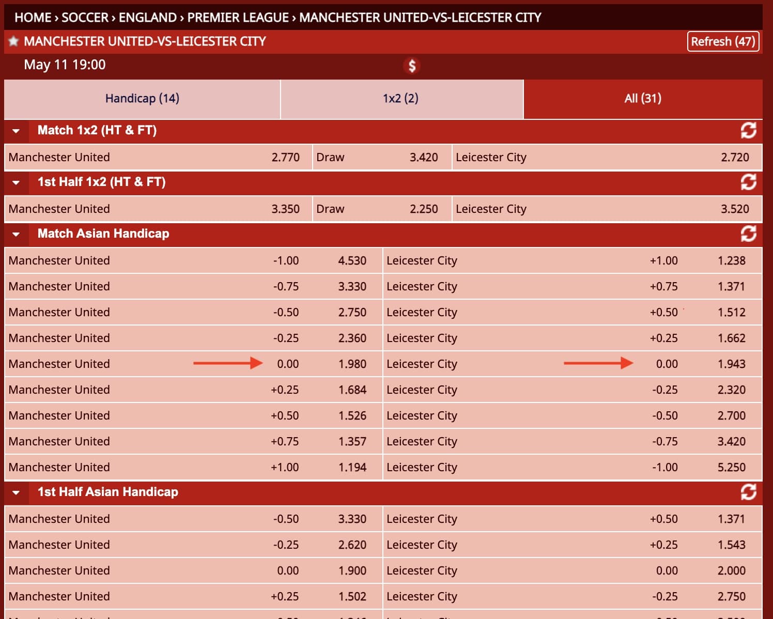Select Manchester United -0.25 at 2.360
This screenshot has width=773, height=619.
pos(193,338)
